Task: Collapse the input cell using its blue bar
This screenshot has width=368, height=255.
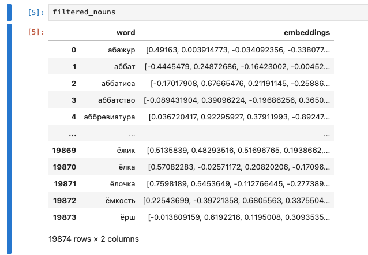Action: click(9, 12)
